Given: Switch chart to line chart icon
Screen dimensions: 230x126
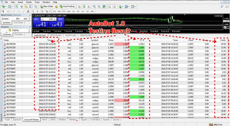Looking at the screenshot, I should click(89, 7).
